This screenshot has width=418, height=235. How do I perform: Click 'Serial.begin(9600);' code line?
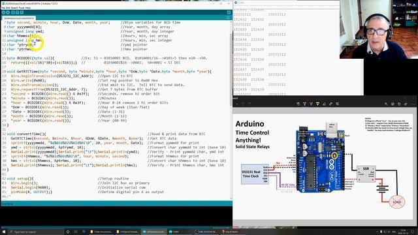(x=31, y=187)
